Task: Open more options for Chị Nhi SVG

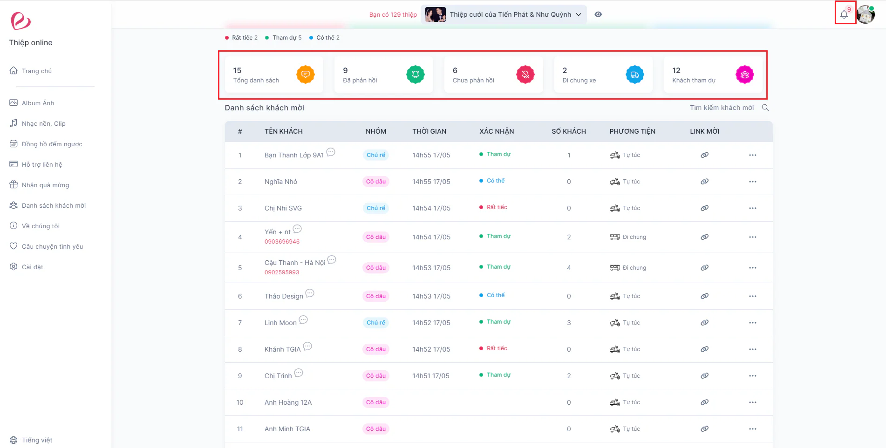Action: pyautogui.click(x=753, y=208)
